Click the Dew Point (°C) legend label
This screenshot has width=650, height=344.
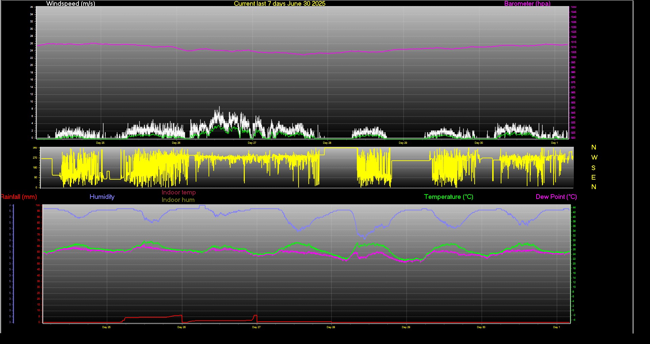click(x=556, y=197)
